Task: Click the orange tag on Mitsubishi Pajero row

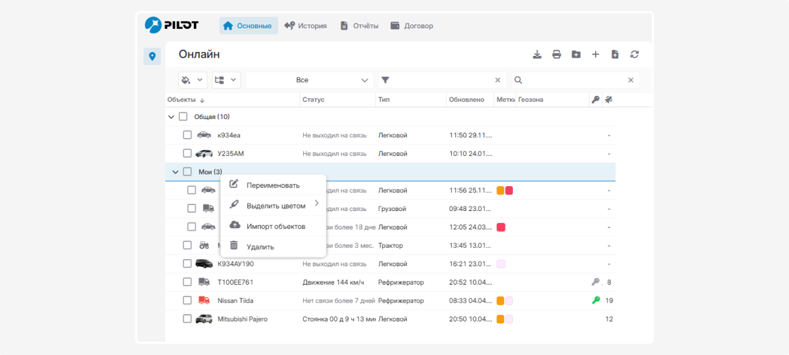Action: (500, 319)
